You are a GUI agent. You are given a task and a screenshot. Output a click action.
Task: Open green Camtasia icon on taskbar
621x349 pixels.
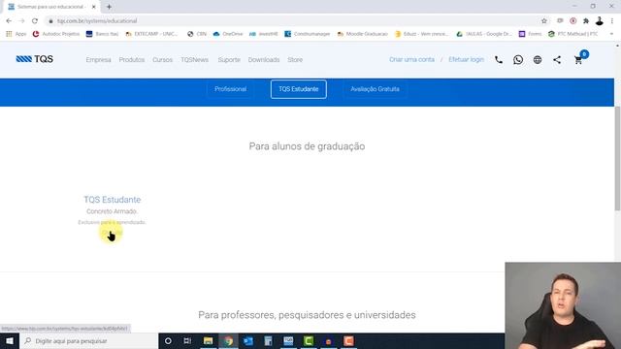pos(309,340)
